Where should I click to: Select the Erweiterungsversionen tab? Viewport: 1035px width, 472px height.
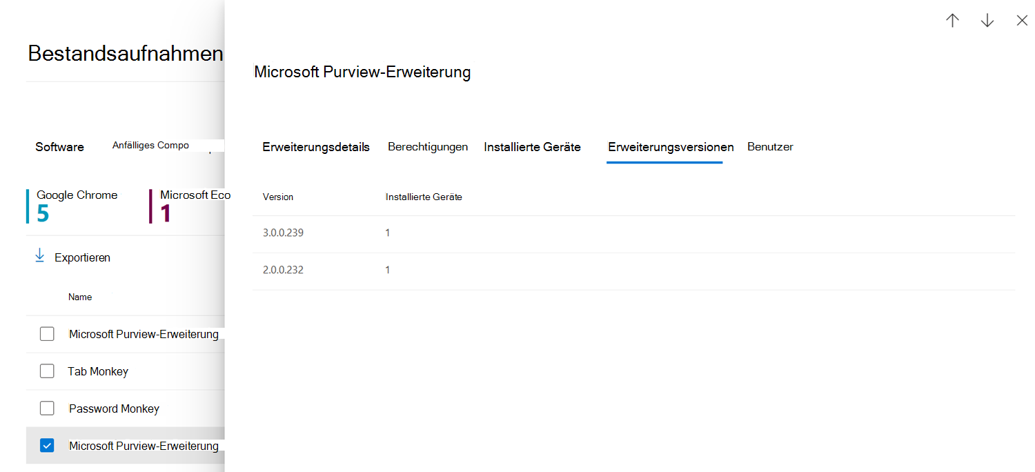[671, 147]
